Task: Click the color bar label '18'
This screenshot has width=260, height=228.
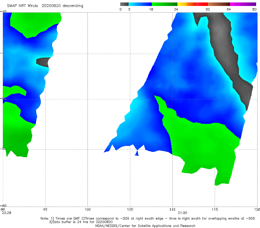Action: (x=151, y=9)
